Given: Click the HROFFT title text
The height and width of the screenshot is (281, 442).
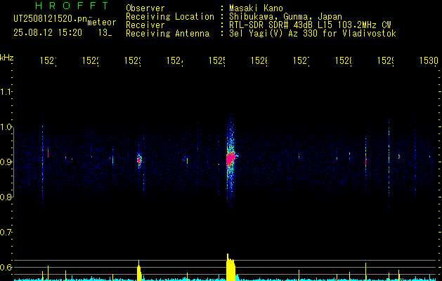Looking at the screenshot, I should [x=72, y=6].
